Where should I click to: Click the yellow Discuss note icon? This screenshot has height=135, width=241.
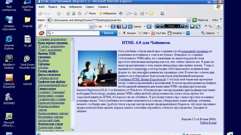(151, 13)
